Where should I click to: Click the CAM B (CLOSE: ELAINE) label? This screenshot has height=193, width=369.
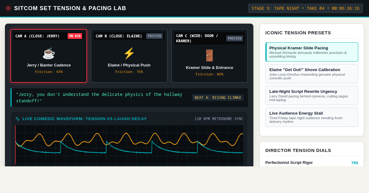pyautogui.click(x=119, y=36)
